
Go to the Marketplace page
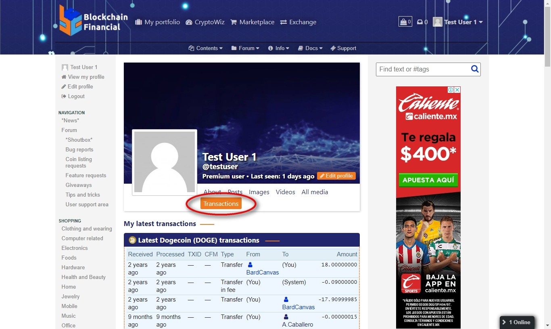252,22
